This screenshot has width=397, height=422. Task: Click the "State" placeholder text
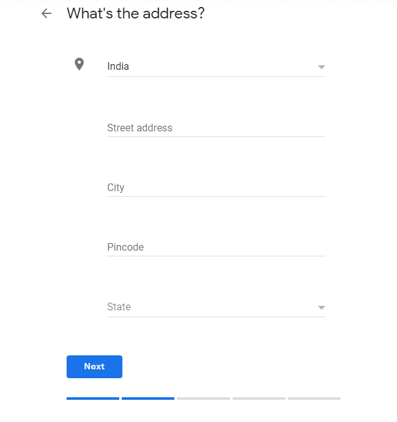click(119, 307)
